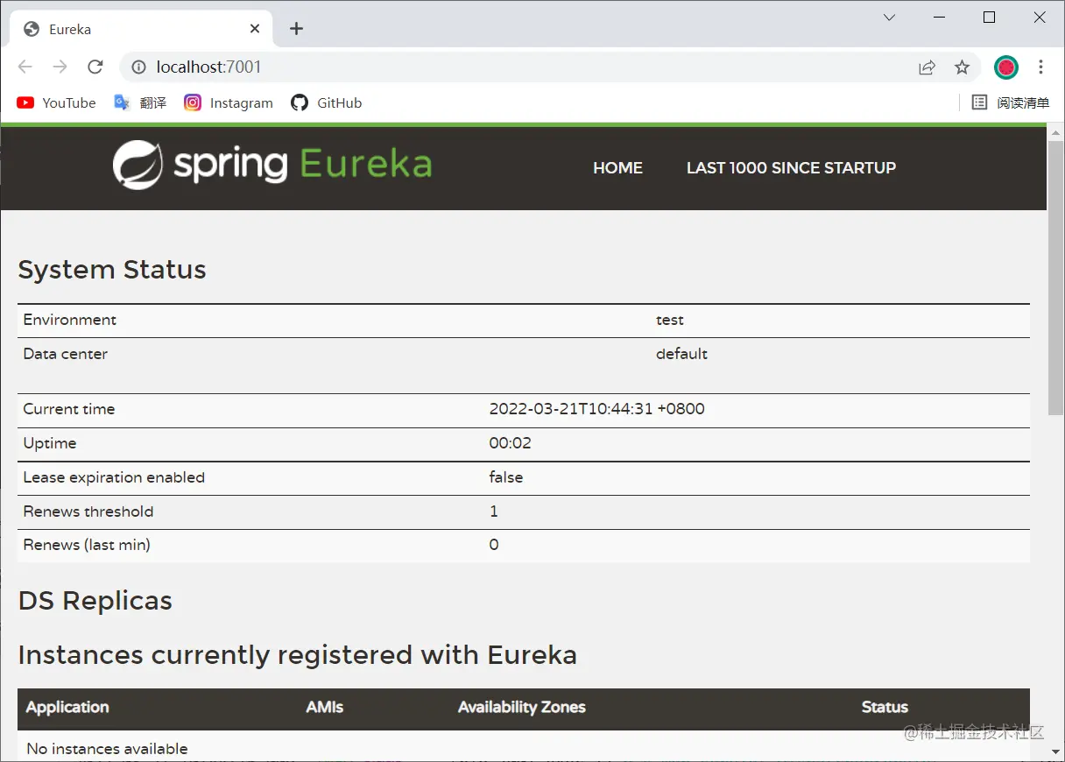1065x762 pixels.
Task: Reload the Eureka page
Action: (x=95, y=67)
